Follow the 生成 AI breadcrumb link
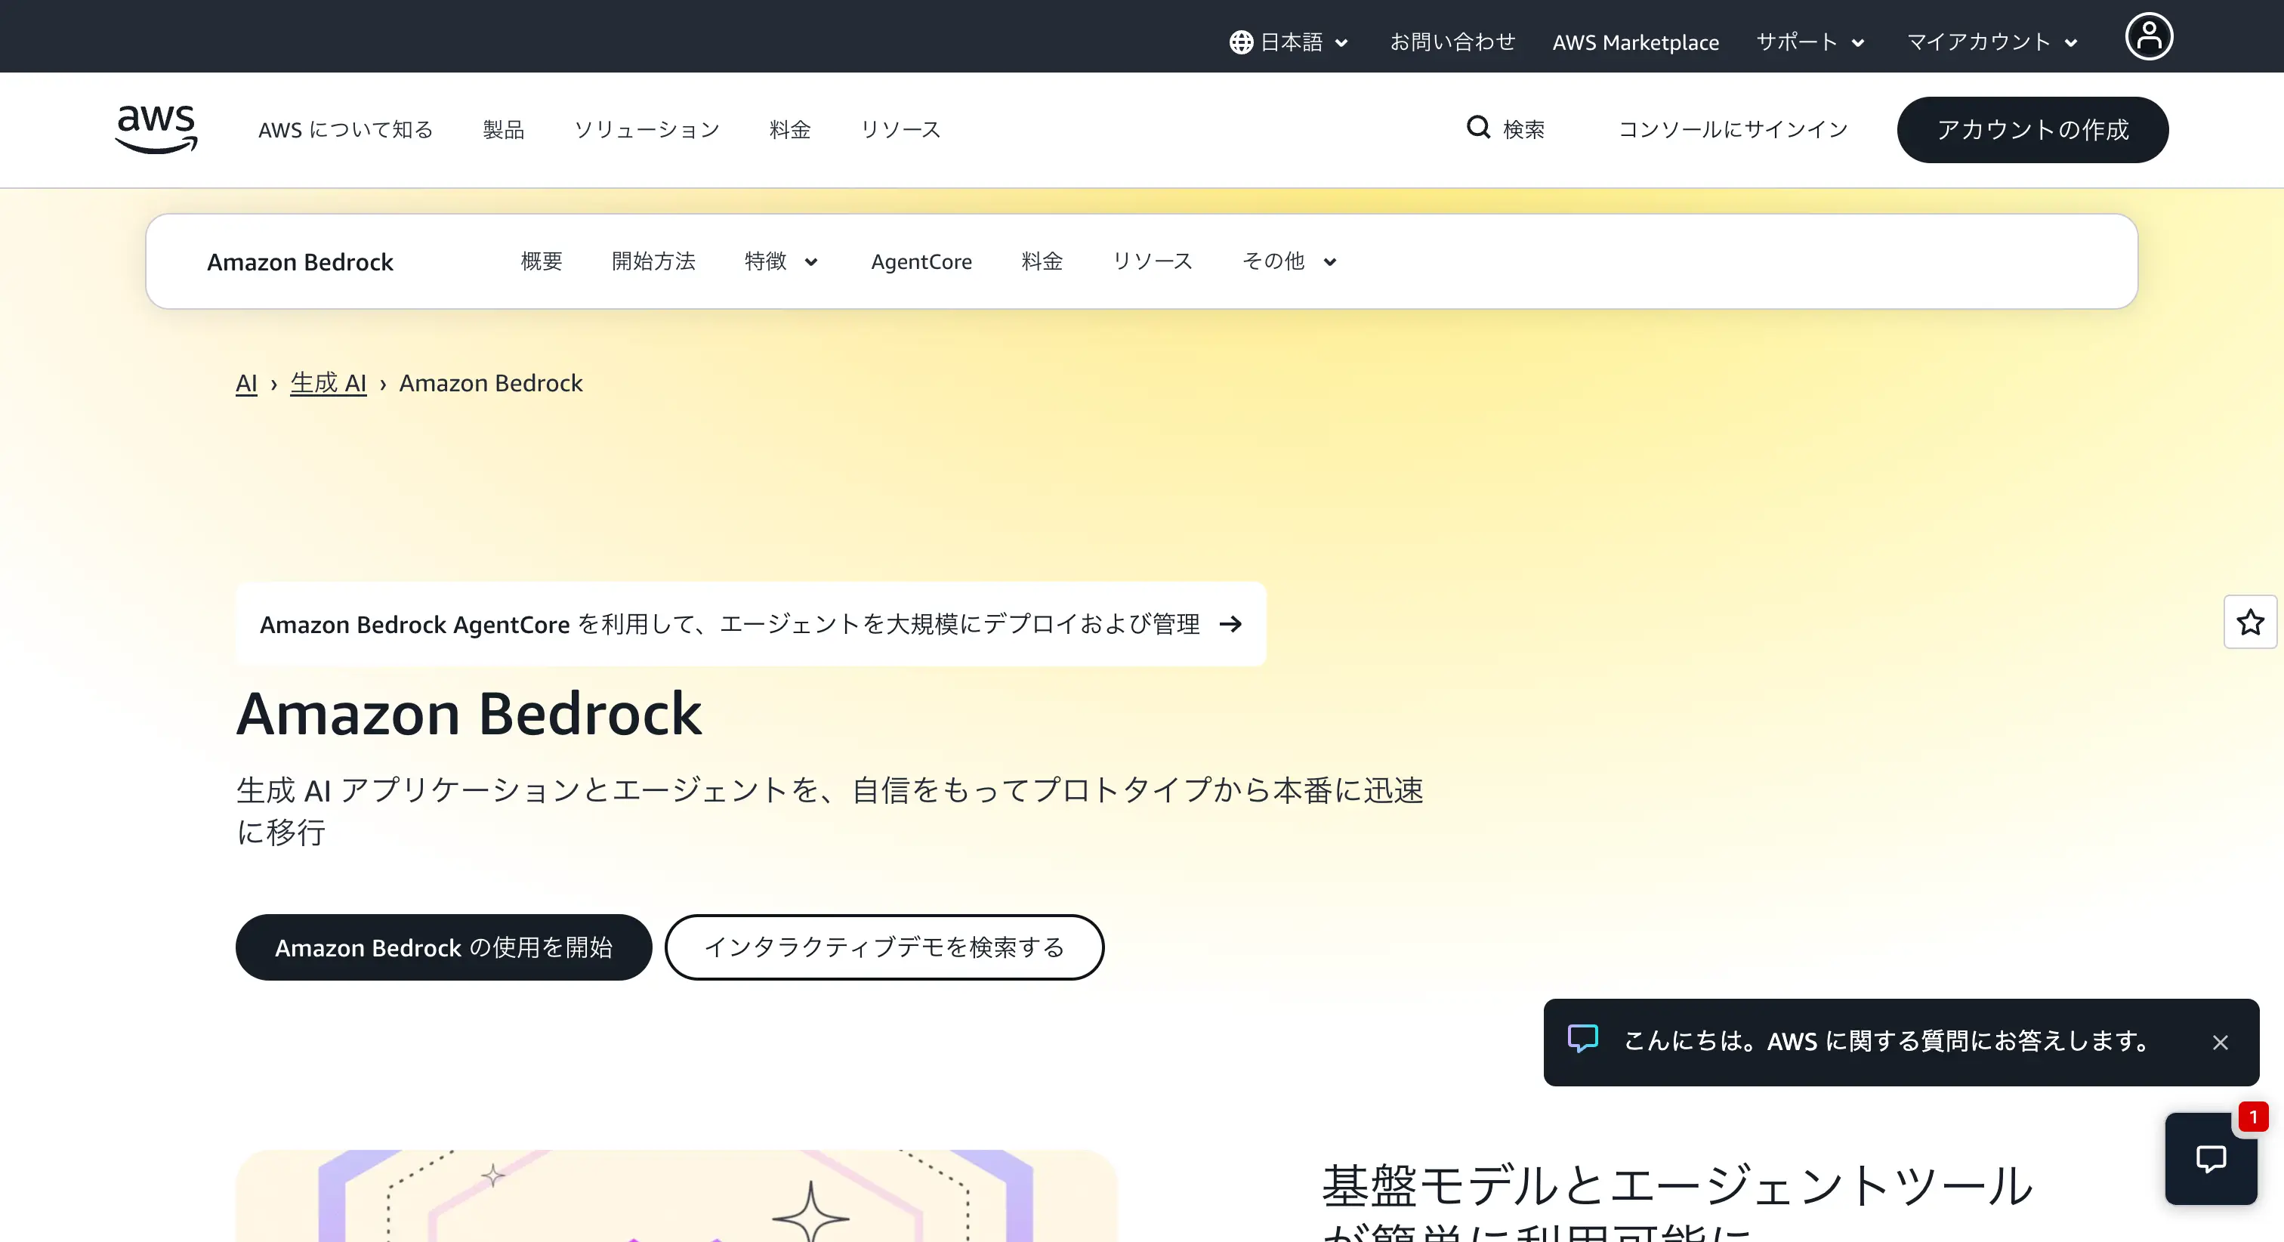Screen dimensions: 2284x1242 [328, 383]
